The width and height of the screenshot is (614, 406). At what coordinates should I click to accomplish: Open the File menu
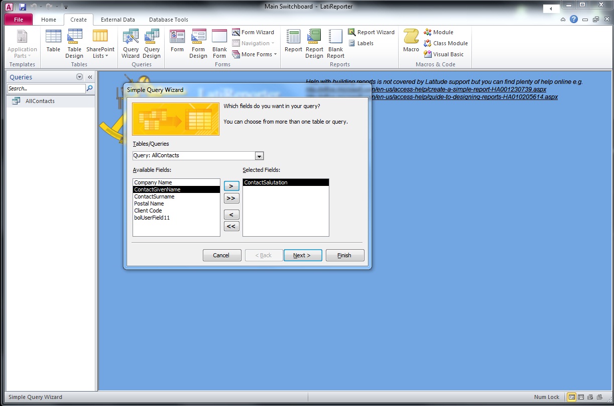click(x=18, y=19)
